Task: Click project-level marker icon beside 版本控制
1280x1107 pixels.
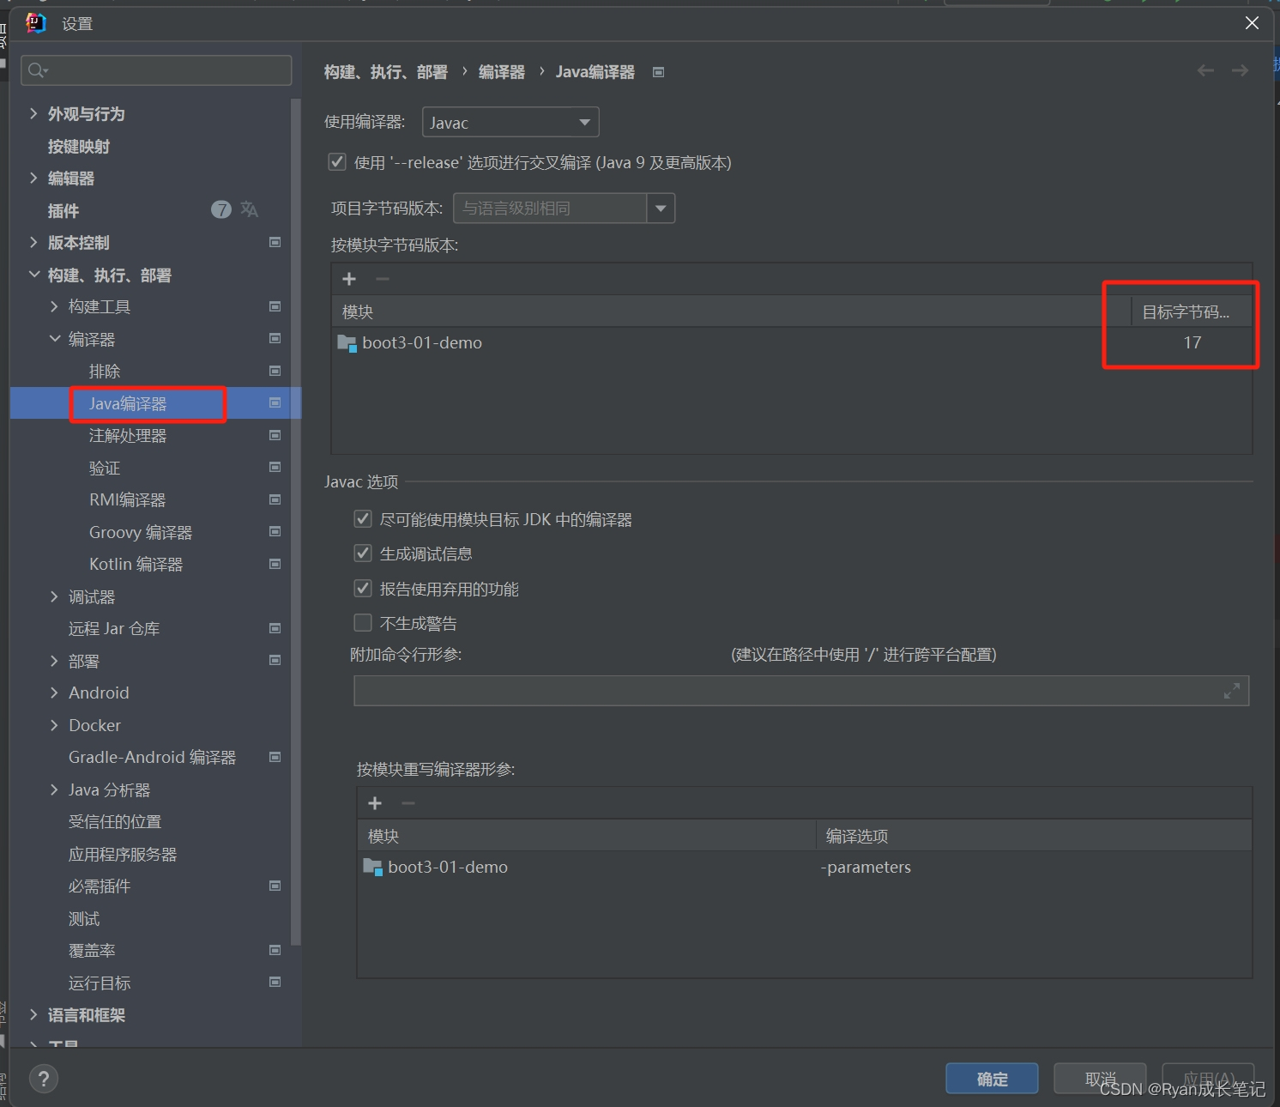Action: (x=275, y=242)
